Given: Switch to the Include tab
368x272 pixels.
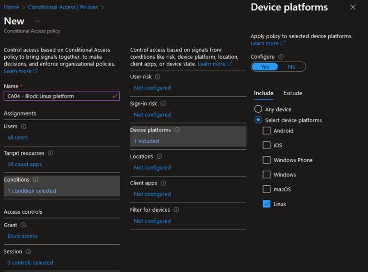Looking at the screenshot, I should click(x=264, y=93).
